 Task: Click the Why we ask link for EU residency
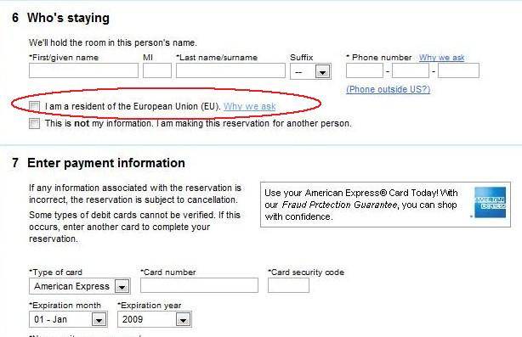249,106
